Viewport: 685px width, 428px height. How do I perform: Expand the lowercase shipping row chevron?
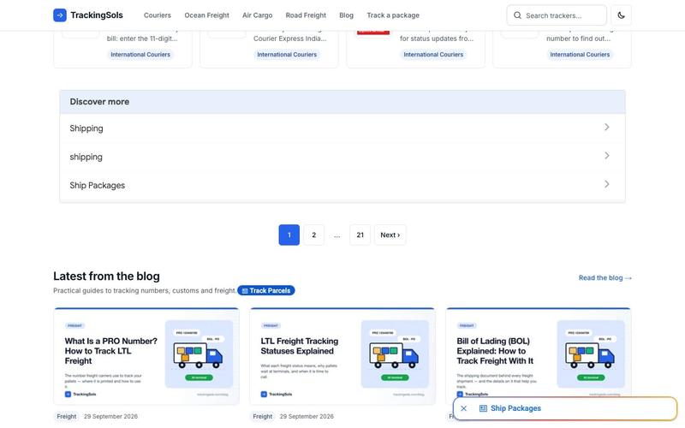click(607, 156)
